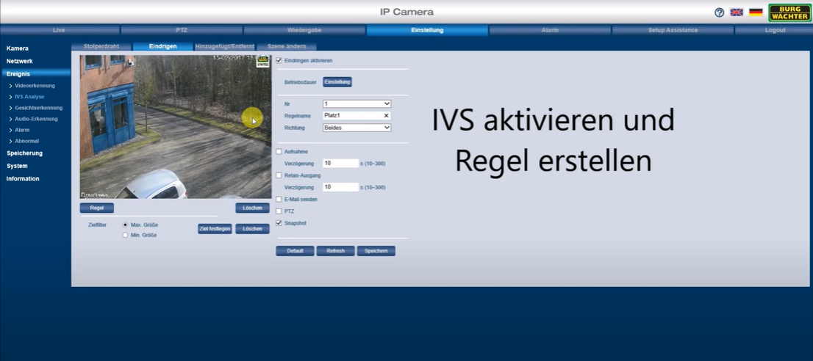
Task: Click the camera preview image
Action: pos(176,127)
